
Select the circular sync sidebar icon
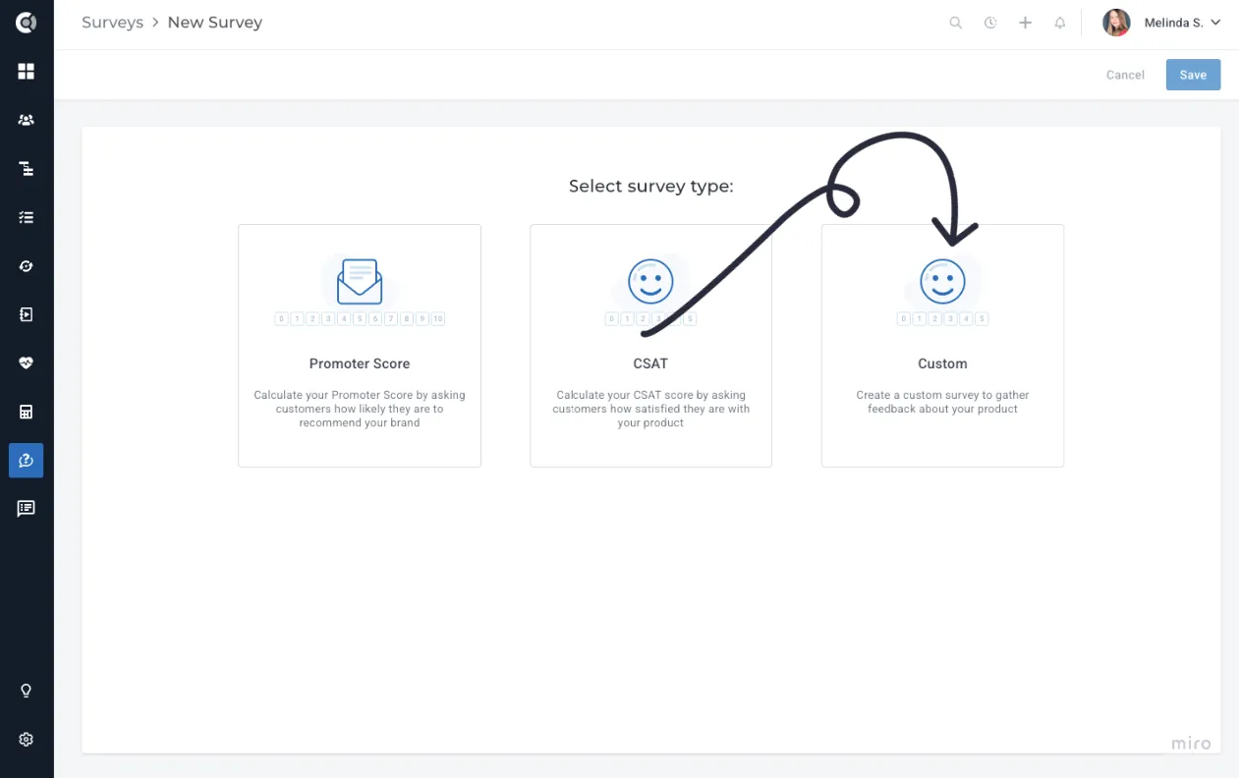27,266
